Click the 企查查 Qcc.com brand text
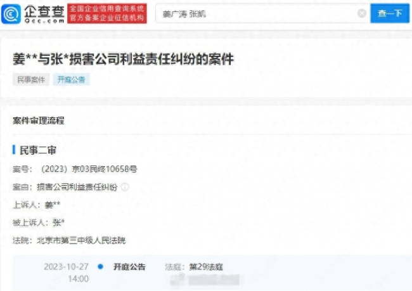The image size is (412, 291). 44,14
